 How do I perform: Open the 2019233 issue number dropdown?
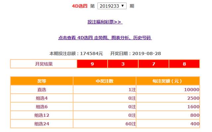point(112,6)
